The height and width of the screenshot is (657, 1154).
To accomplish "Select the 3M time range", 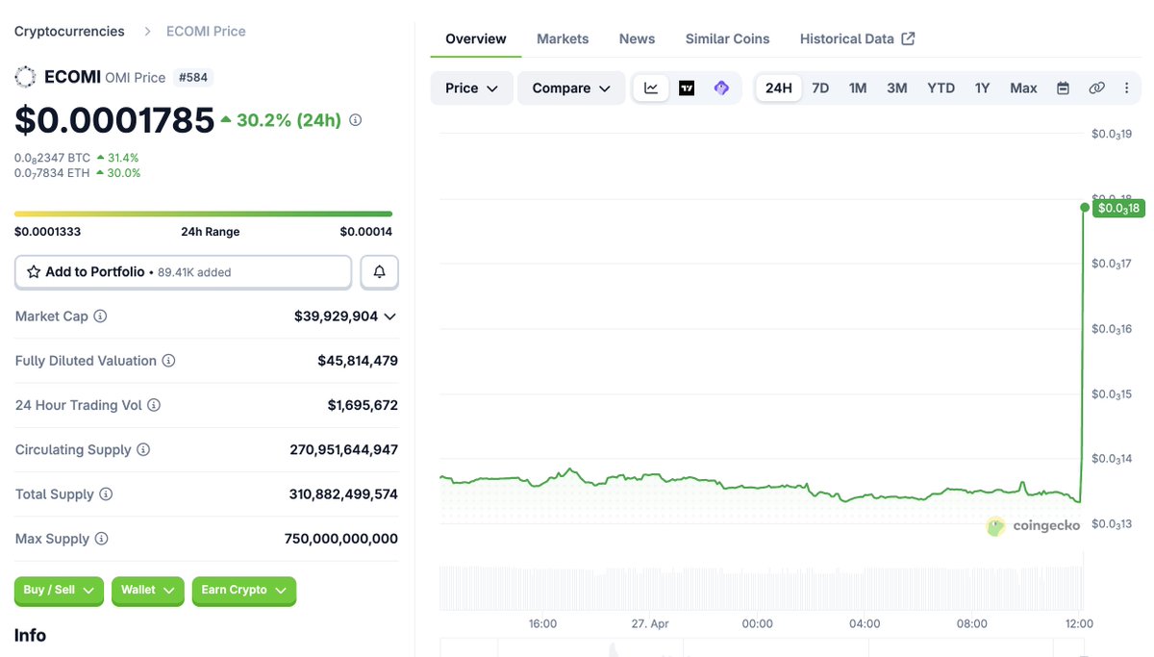I will click(896, 88).
